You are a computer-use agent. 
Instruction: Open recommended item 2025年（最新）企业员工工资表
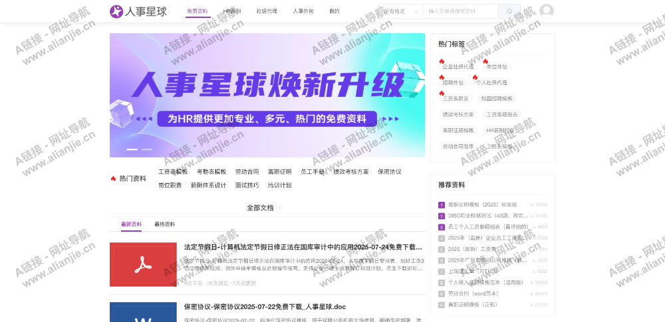point(489,238)
